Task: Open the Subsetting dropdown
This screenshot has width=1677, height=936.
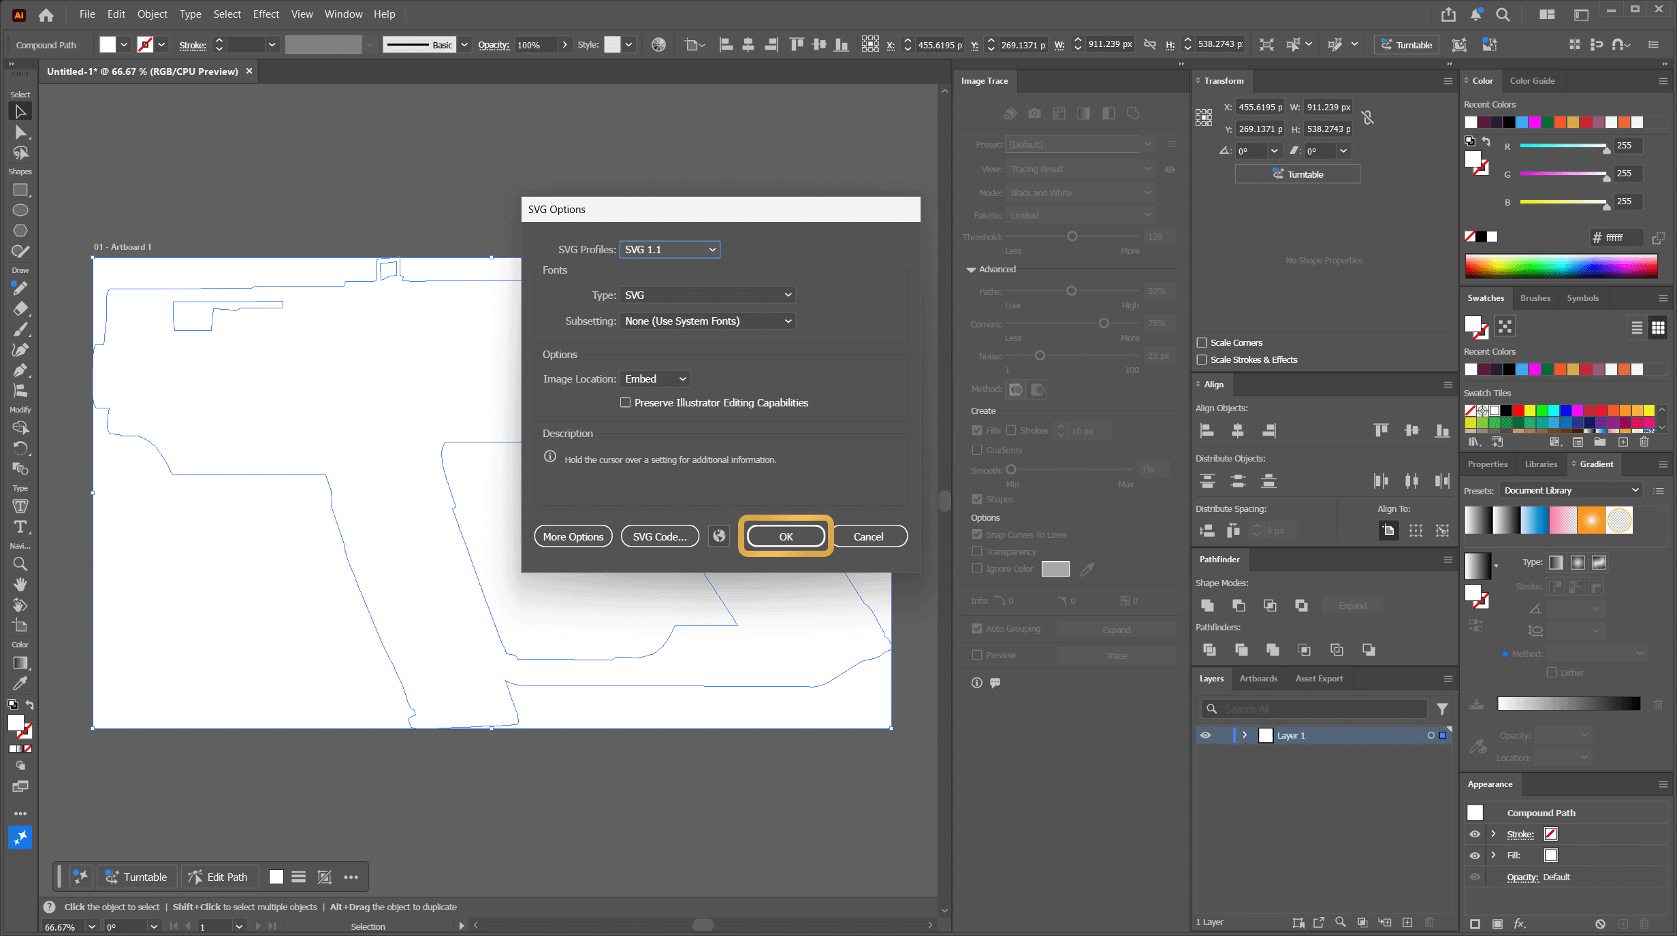Action: pos(708,321)
